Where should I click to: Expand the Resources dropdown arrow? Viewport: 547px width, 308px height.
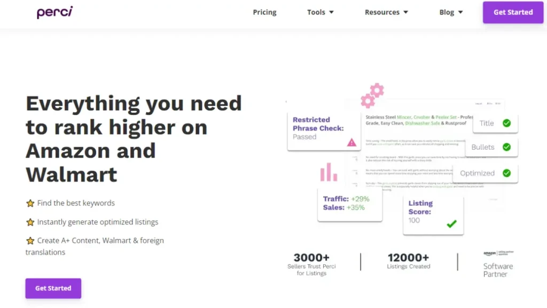[406, 12]
